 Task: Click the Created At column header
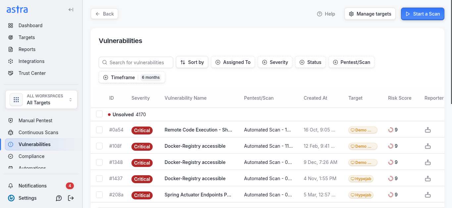[315, 98]
